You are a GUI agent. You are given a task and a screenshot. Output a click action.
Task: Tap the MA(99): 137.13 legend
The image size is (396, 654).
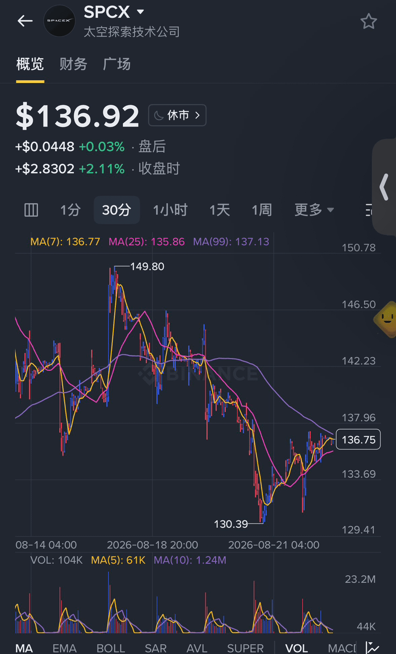pyautogui.click(x=231, y=241)
